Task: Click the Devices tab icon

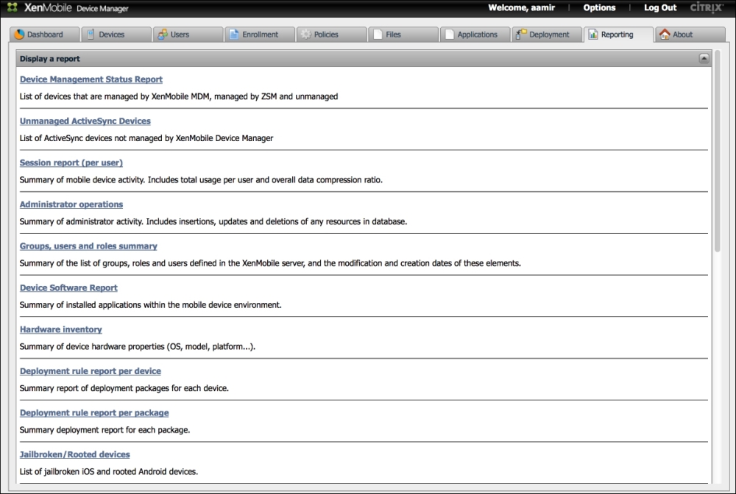Action: [91, 35]
